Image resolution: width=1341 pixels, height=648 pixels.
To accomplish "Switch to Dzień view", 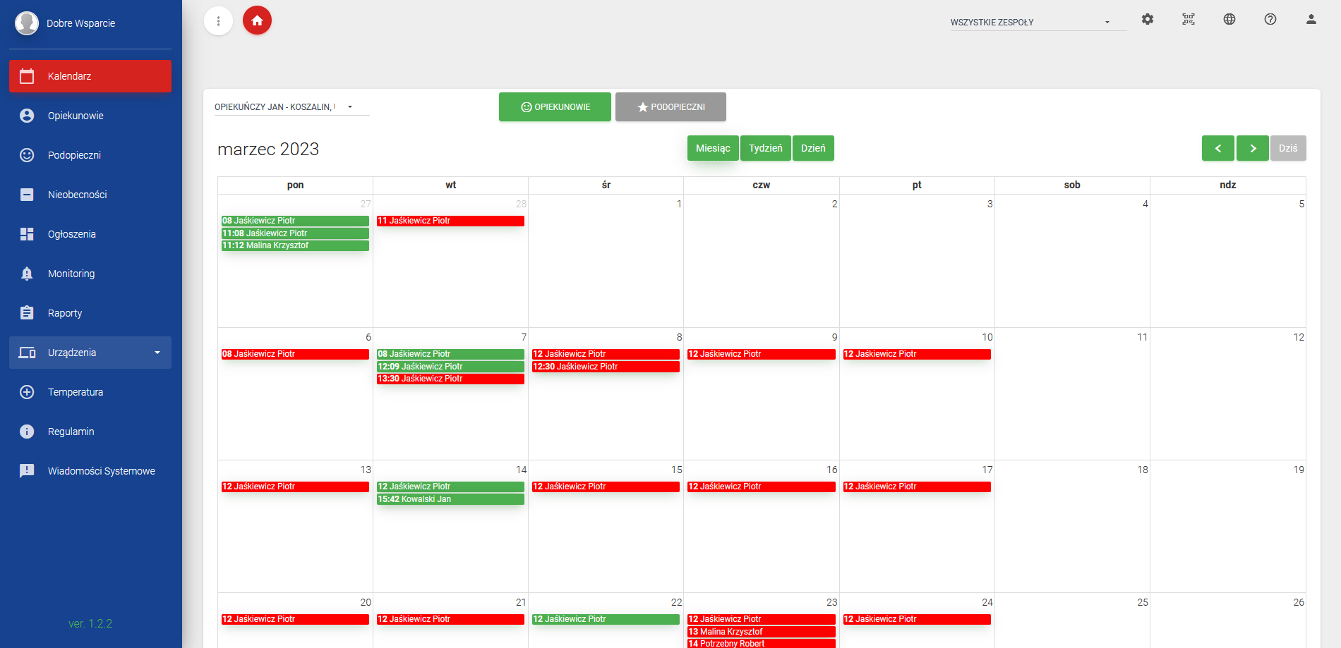I will (813, 148).
